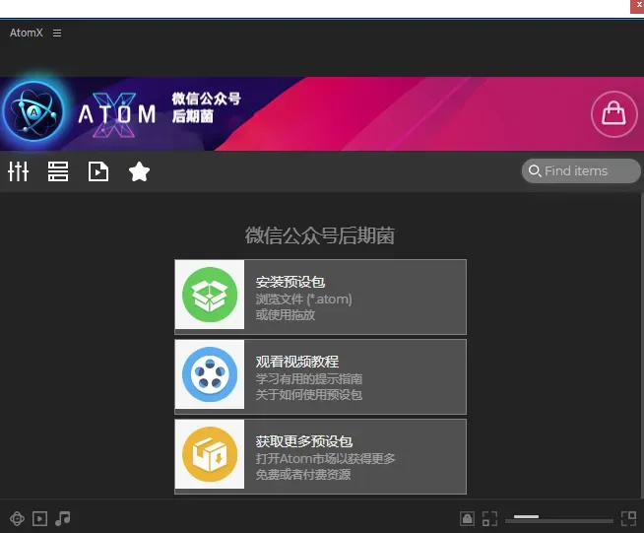Click the search magnifier icon
This screenshot has height=533, width=644.
click(535, 170)
